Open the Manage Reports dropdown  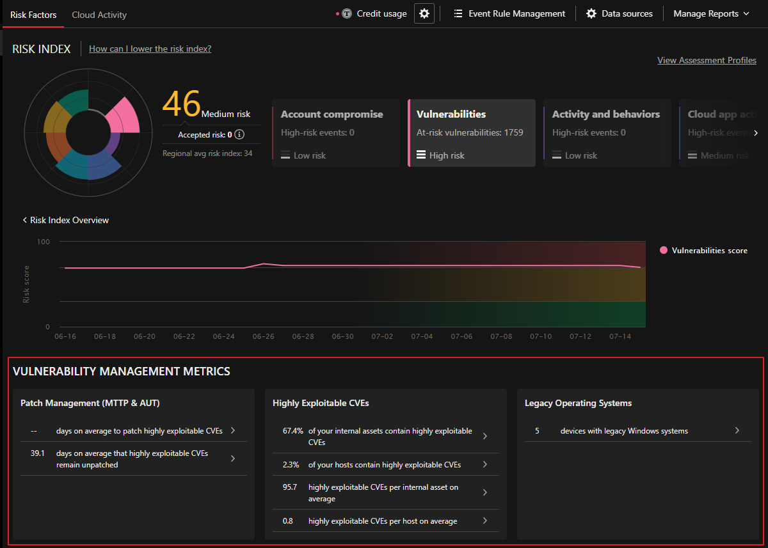711,13
